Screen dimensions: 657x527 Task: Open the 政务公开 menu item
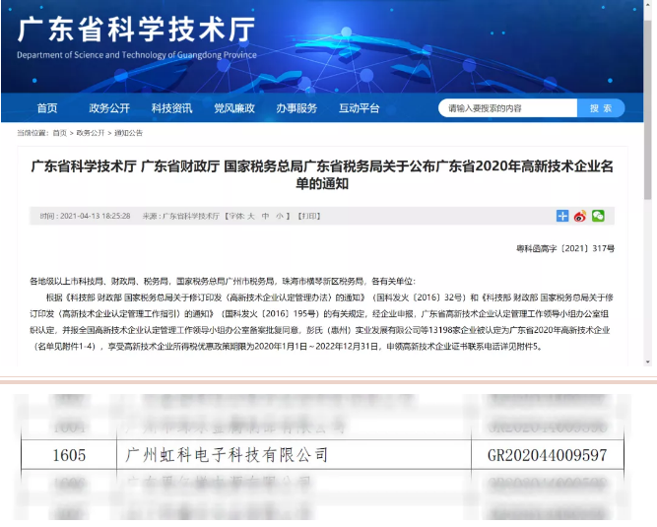click(109, 108)
